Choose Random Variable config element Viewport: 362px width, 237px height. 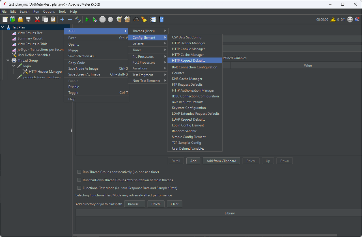pyautogui.click(x=195, y=131)
